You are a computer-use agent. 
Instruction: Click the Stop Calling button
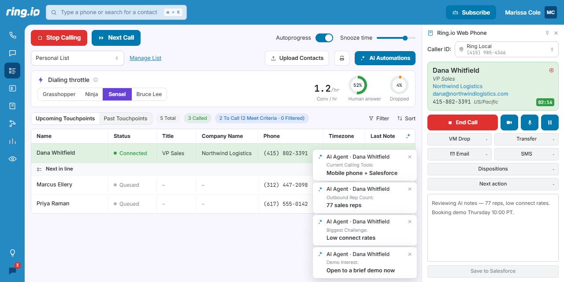pos(59,38)
